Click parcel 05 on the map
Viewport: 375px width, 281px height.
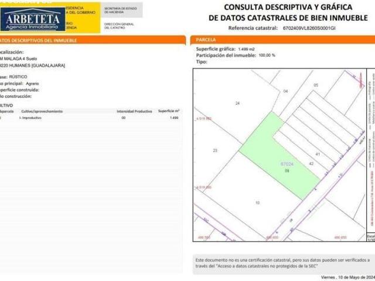click(x=316, y=85)
